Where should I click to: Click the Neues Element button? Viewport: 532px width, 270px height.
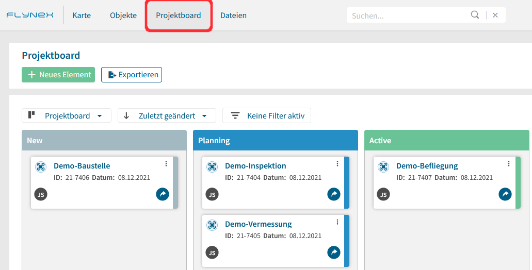point(58,75)
